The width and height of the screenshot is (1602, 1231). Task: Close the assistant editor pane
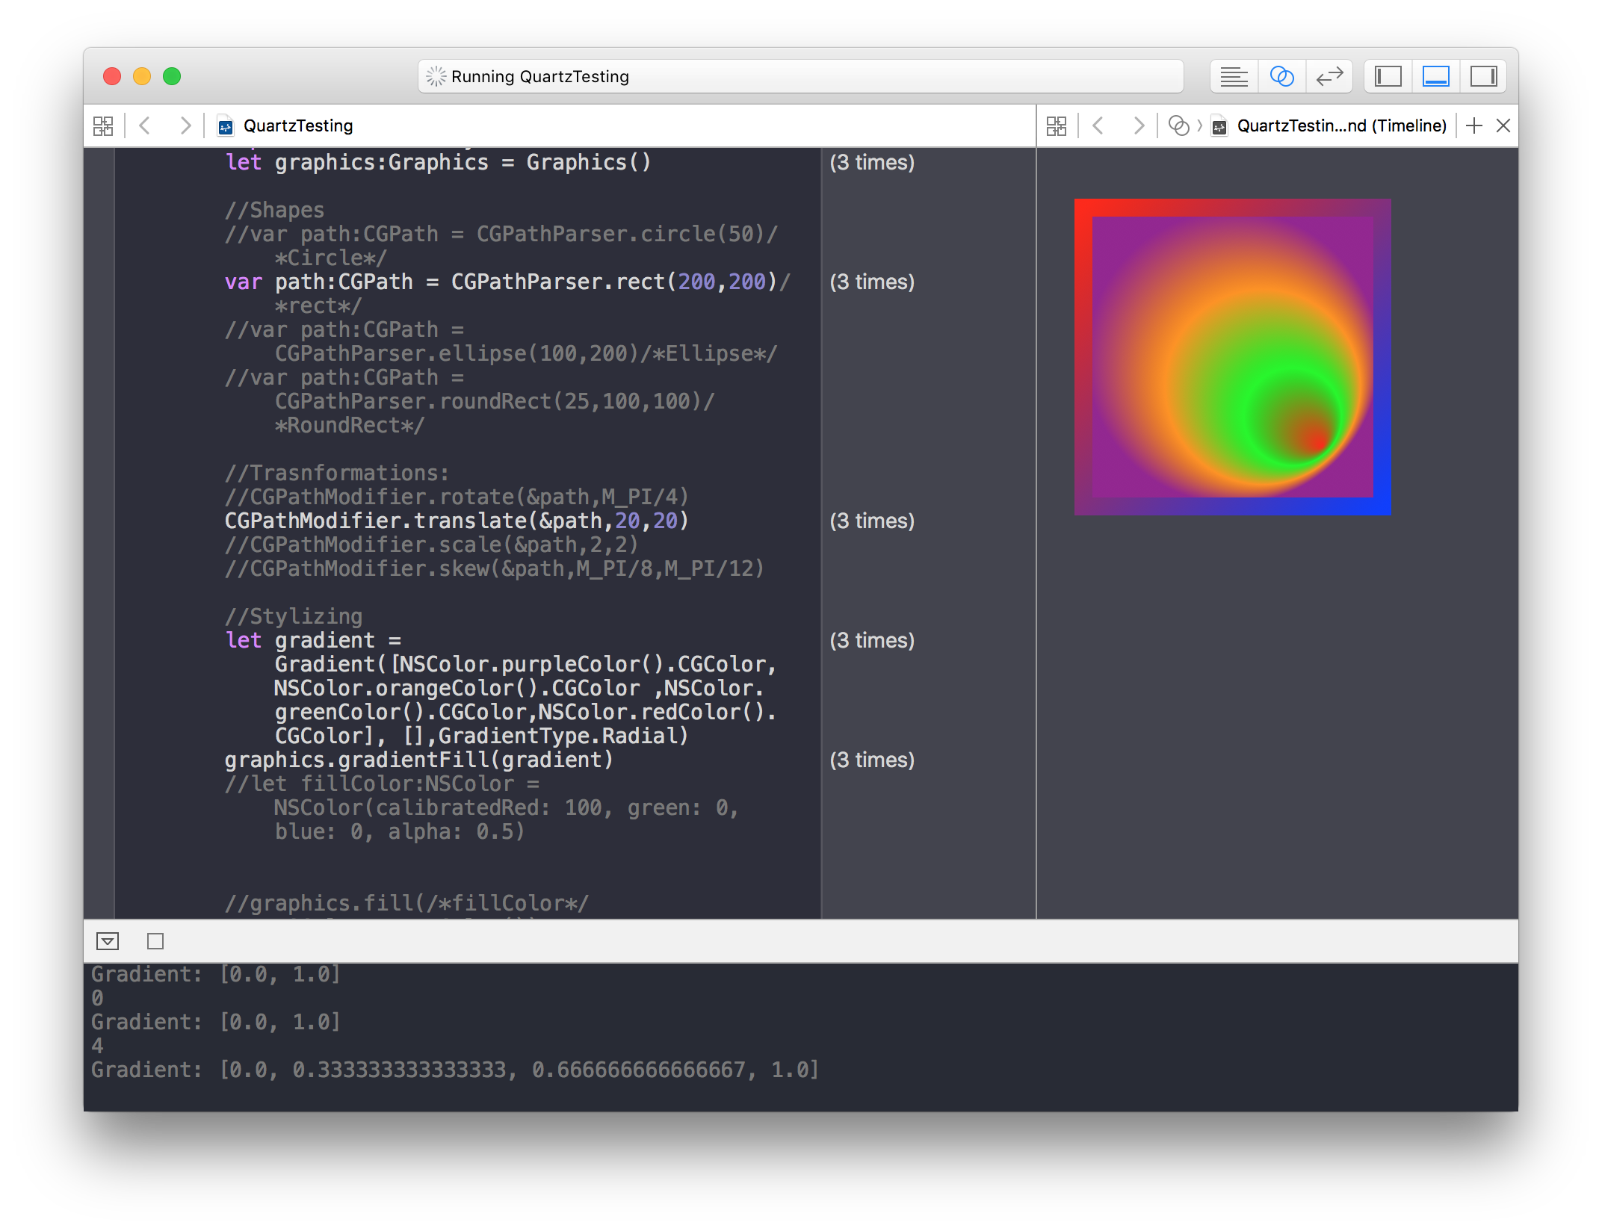coord(1503,125)
